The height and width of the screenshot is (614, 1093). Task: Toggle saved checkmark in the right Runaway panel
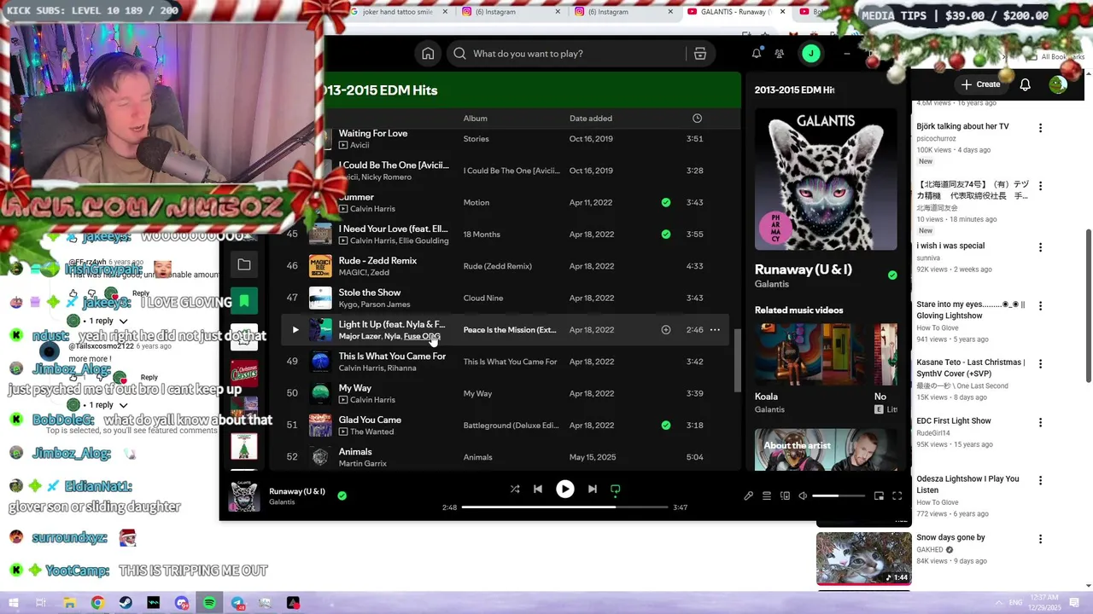coord(892,275)
